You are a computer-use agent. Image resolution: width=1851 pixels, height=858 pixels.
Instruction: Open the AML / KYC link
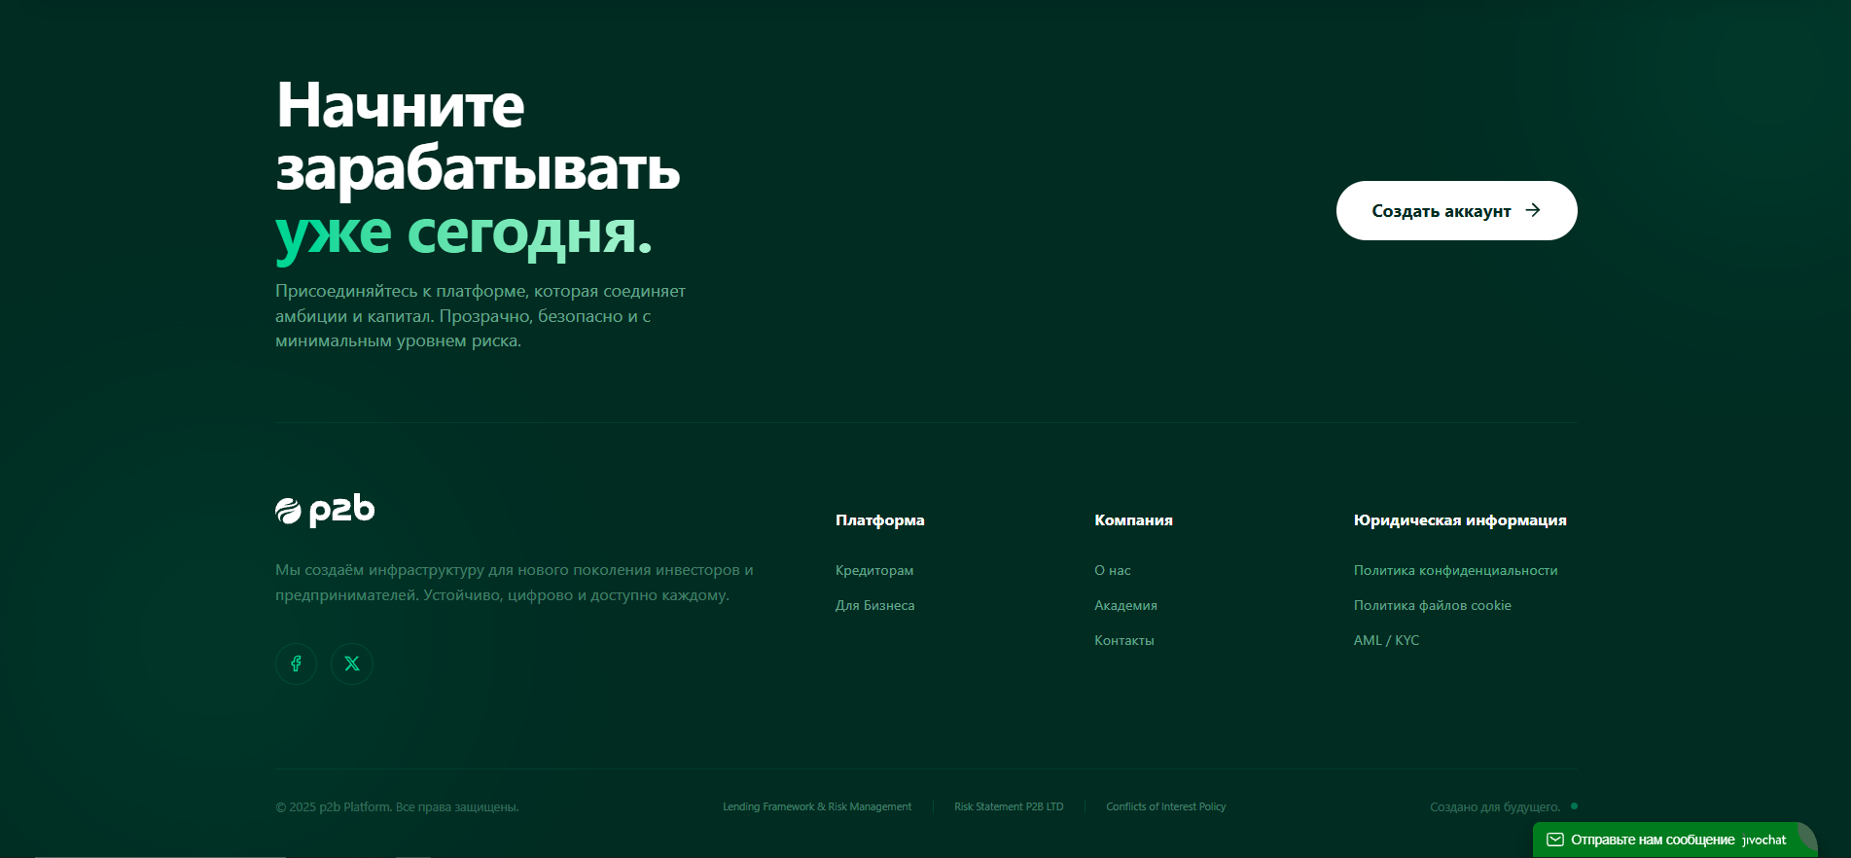(x=1387, y=640)
